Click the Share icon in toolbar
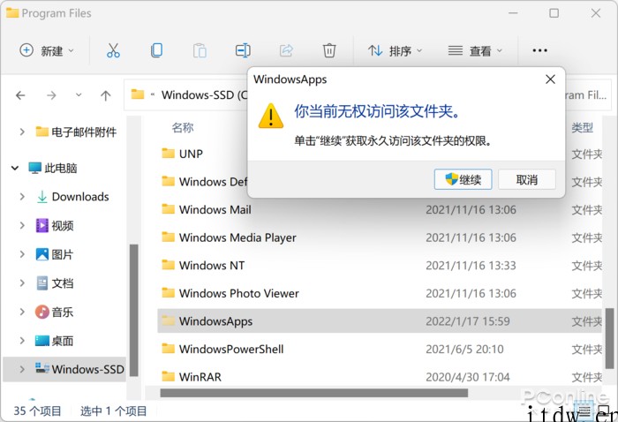The width and height of the screenshot is (618, 422). click(x=287, y=50)
